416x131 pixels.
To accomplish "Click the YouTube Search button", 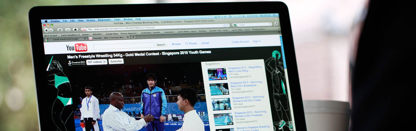I will point(161,45).
